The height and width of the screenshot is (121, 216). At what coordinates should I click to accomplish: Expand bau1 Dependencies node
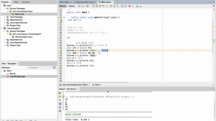pyautogui.click(x=4, y=20)
